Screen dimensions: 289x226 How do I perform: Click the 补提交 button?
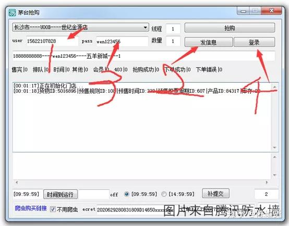(x=215, y=193)
